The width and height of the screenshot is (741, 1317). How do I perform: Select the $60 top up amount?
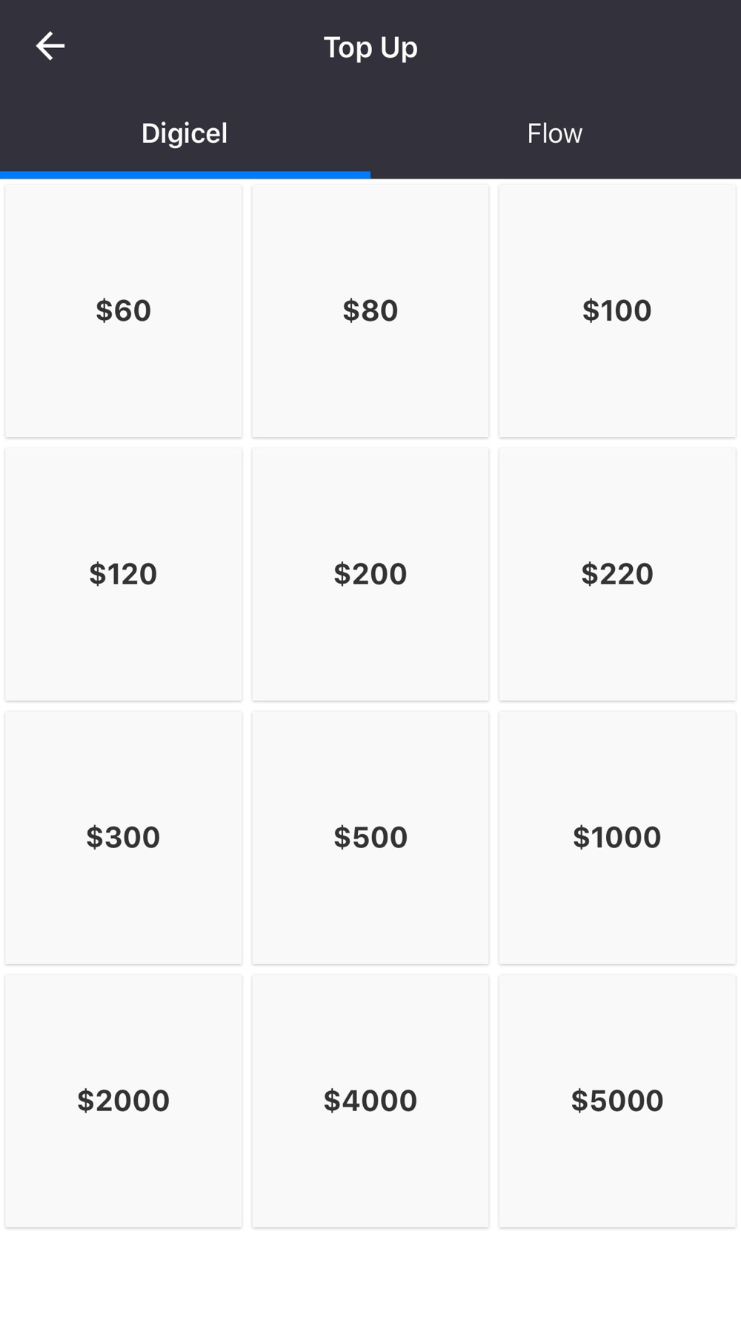click(124, 311)
